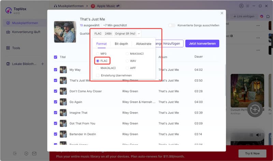The height and width of the screenshot is (161, 273).
Task: Click the Try It Now banner button
Action: 252,153
